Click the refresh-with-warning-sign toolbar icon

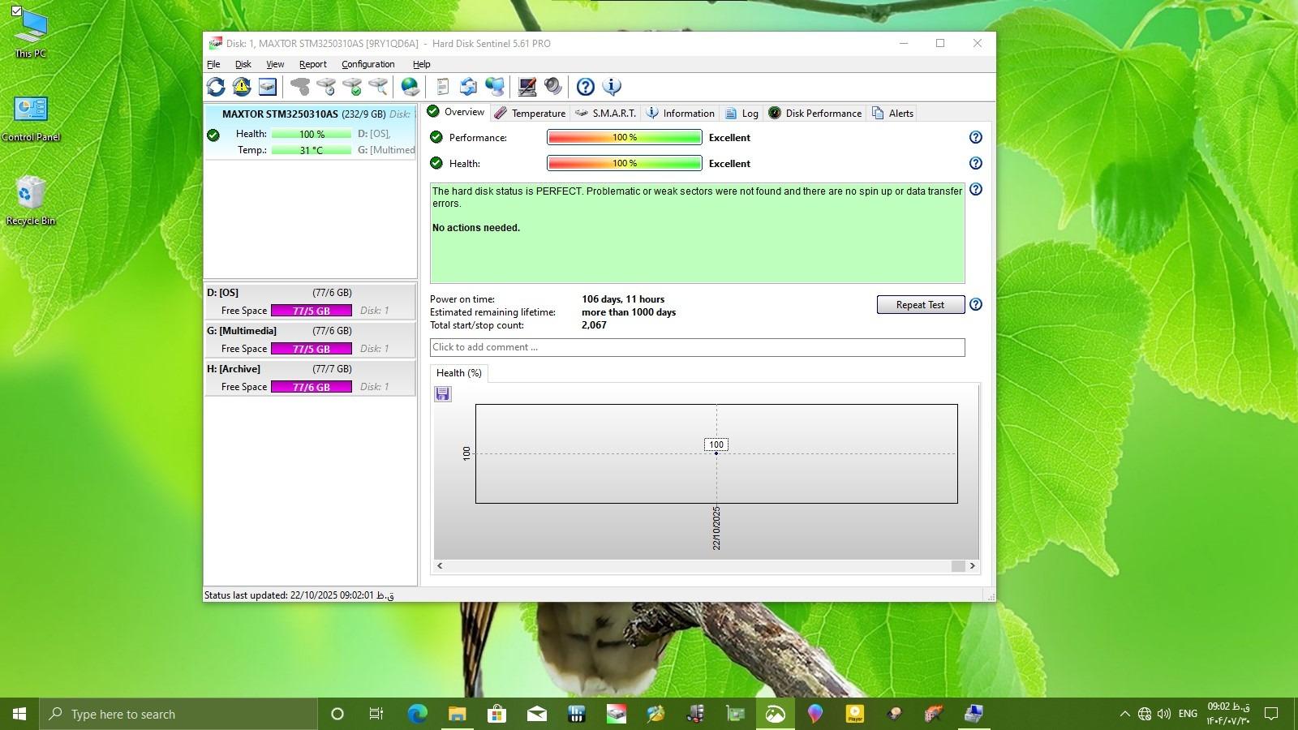point(242,87)
